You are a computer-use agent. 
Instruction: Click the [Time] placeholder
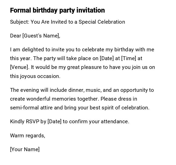coord(128,58)
